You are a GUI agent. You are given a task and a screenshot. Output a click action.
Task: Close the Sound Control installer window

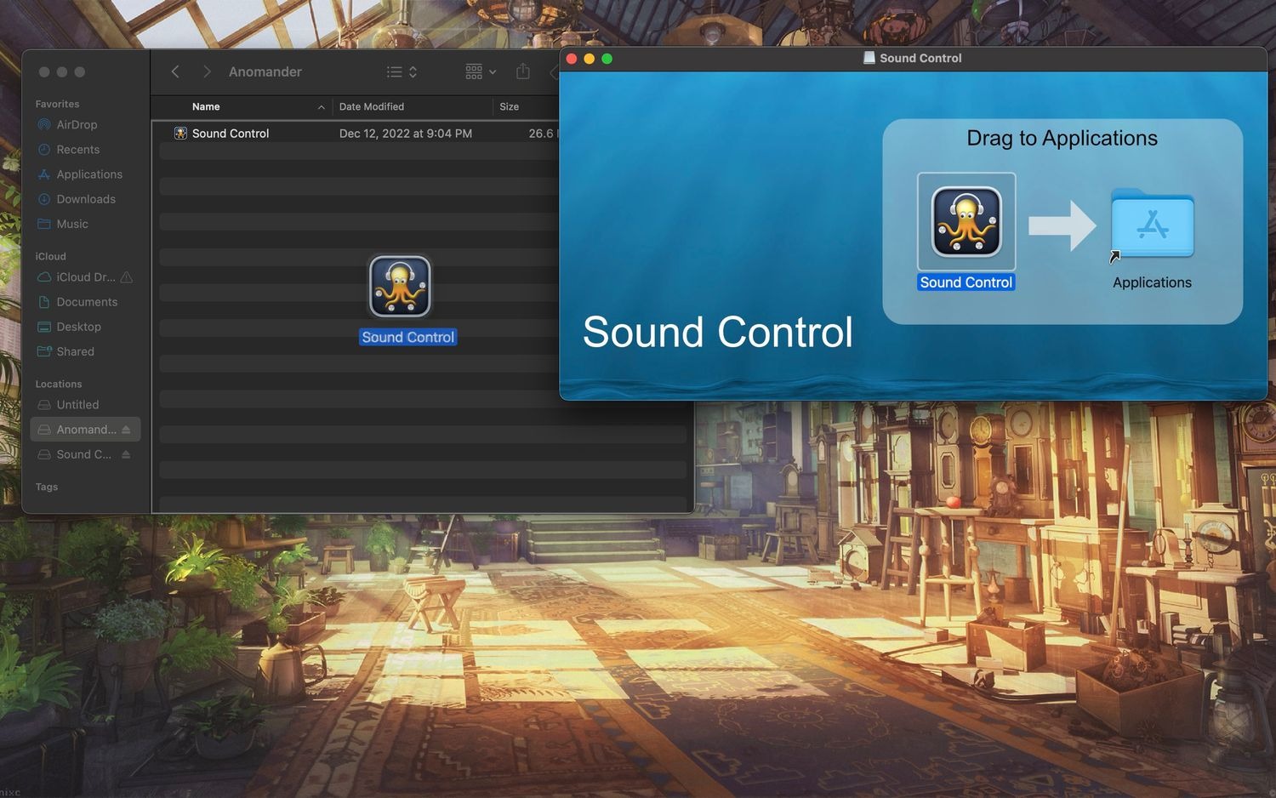[572, 59]
